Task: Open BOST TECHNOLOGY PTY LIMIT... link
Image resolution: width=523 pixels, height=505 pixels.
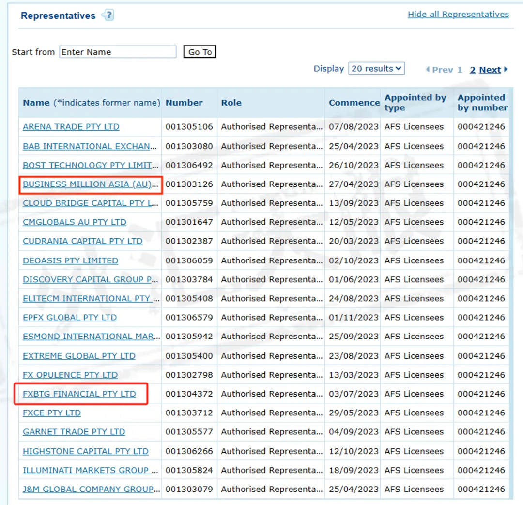Action: pyautogui.click(x=91, y=165)
